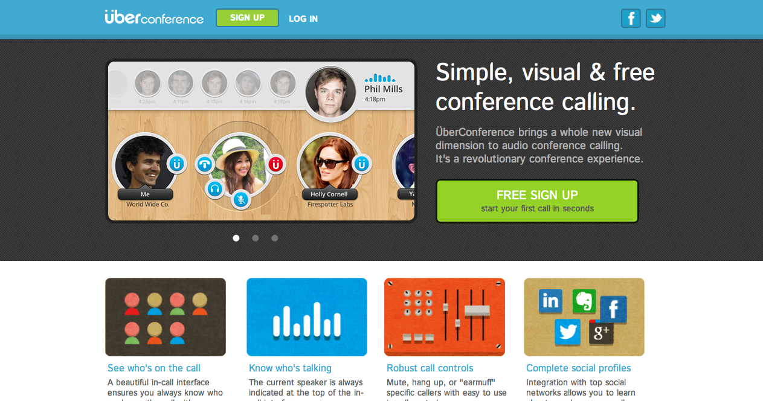This screenshot has width=763, height=401.
Task: Switch to the third carousel slide dot
Action: [x=275, y=238]
